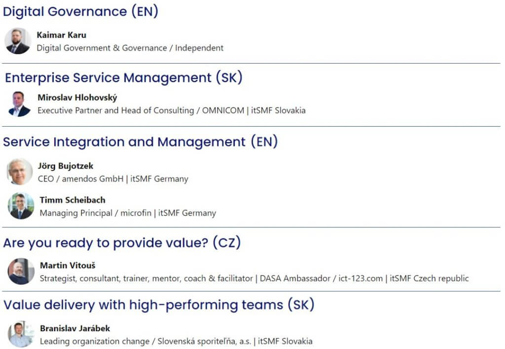Click Kaimar Karu's profile photo
Image resolution: width=505 pixels, height=349 pixels.
click(18, 41)
